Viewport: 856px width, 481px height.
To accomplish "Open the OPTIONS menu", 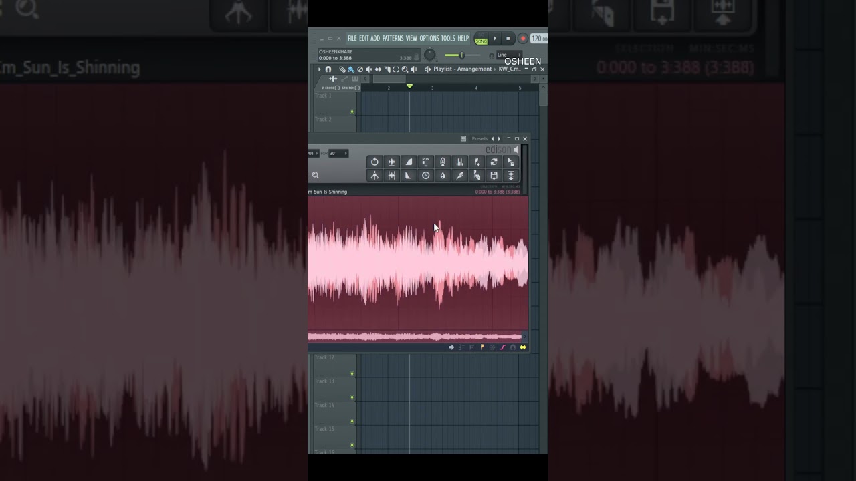I will [429, 39].
